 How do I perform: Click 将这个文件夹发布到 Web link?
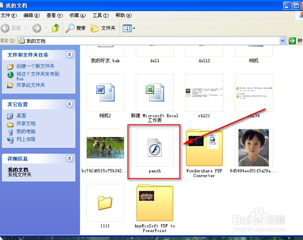click(38, 76)
